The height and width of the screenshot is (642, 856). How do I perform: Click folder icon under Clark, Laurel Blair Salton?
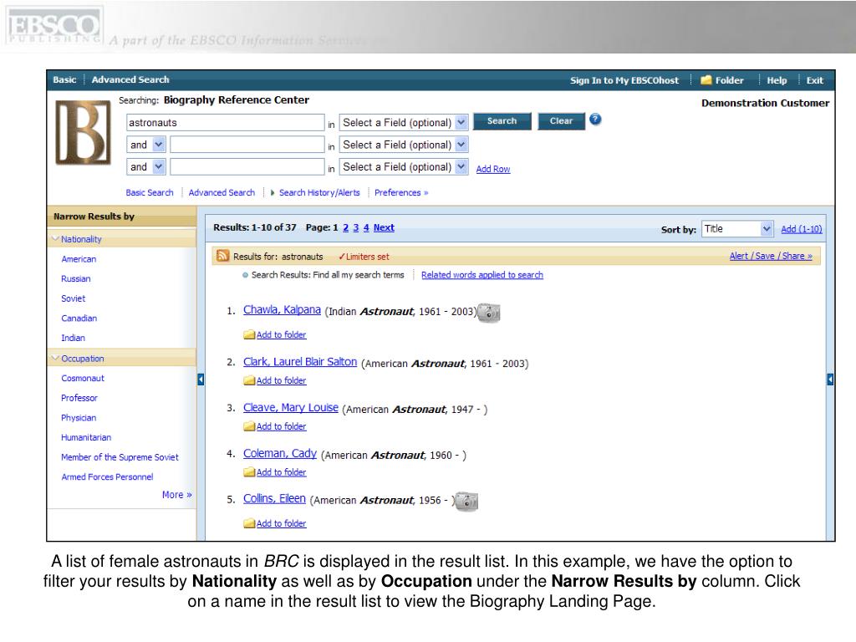(249, 380)
